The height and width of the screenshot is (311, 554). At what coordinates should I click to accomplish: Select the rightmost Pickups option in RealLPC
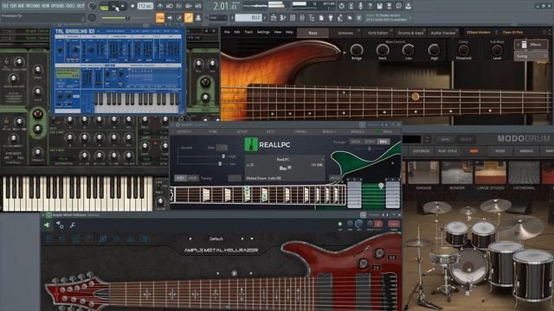click(383, 142)
